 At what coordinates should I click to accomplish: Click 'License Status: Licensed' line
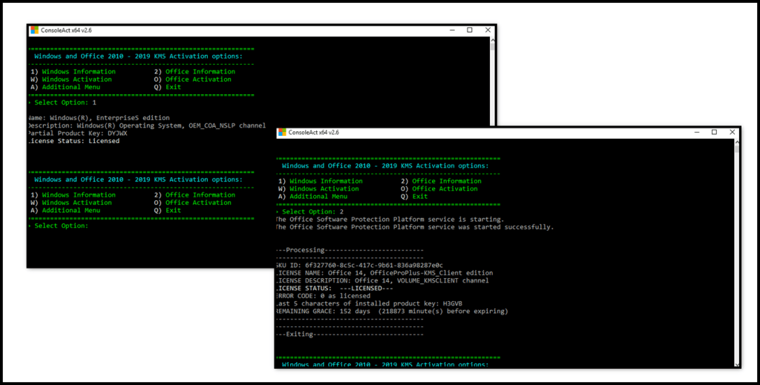click(x=73, y=141)
